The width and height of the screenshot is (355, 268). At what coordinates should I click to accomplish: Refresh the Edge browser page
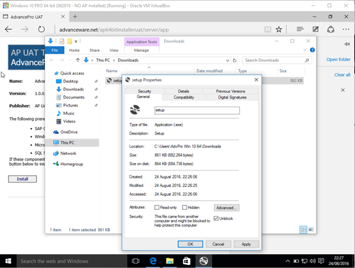(42, 29)
